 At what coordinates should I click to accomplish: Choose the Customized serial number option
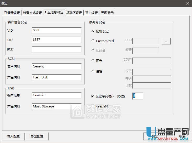(93, 41)
